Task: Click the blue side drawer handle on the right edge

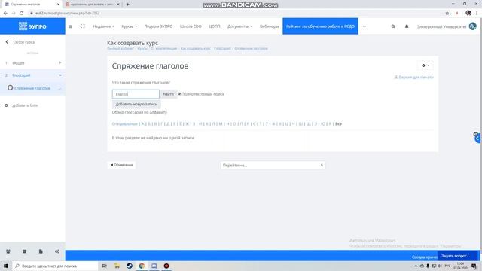Action: click(477, 138)
